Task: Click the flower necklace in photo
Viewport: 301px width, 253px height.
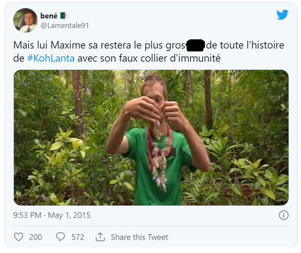Action: pos(159,153)
